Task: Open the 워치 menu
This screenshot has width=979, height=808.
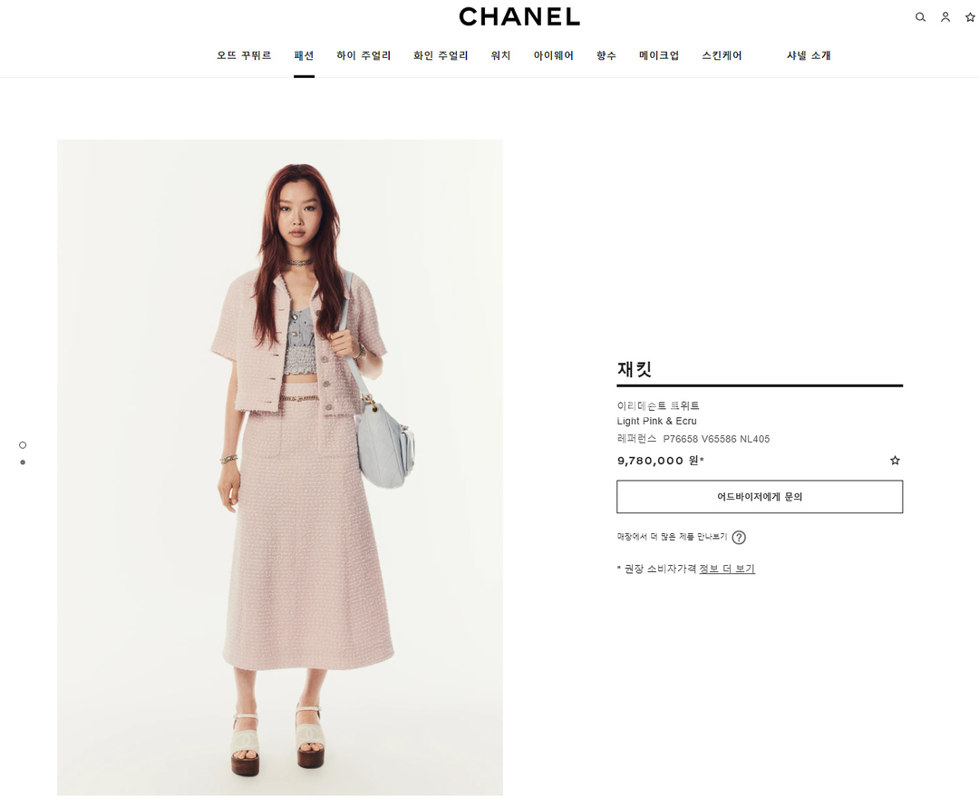Action: point(500,55)
